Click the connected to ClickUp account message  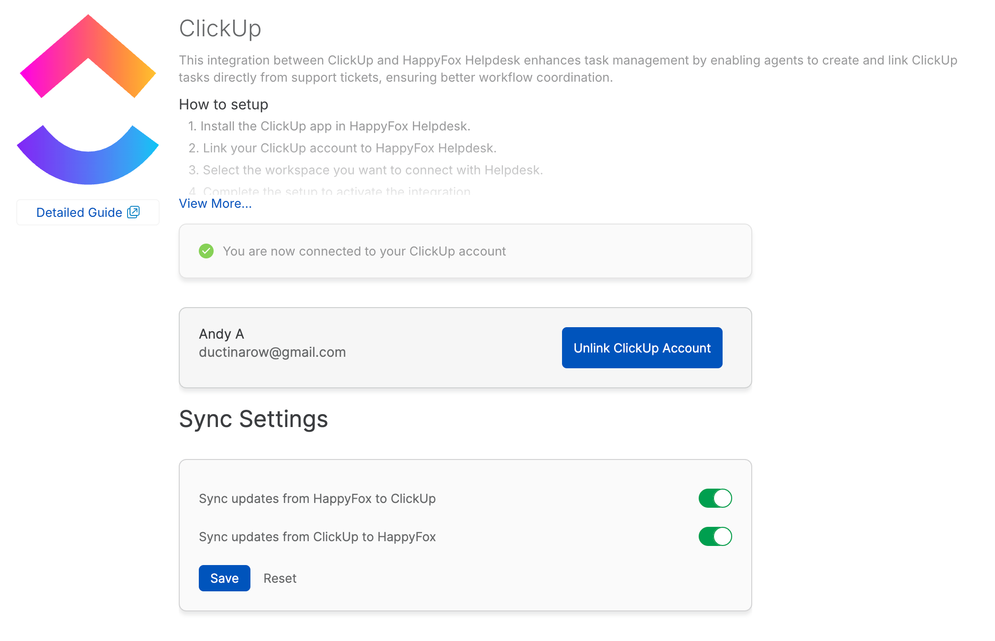coord(364,251)
